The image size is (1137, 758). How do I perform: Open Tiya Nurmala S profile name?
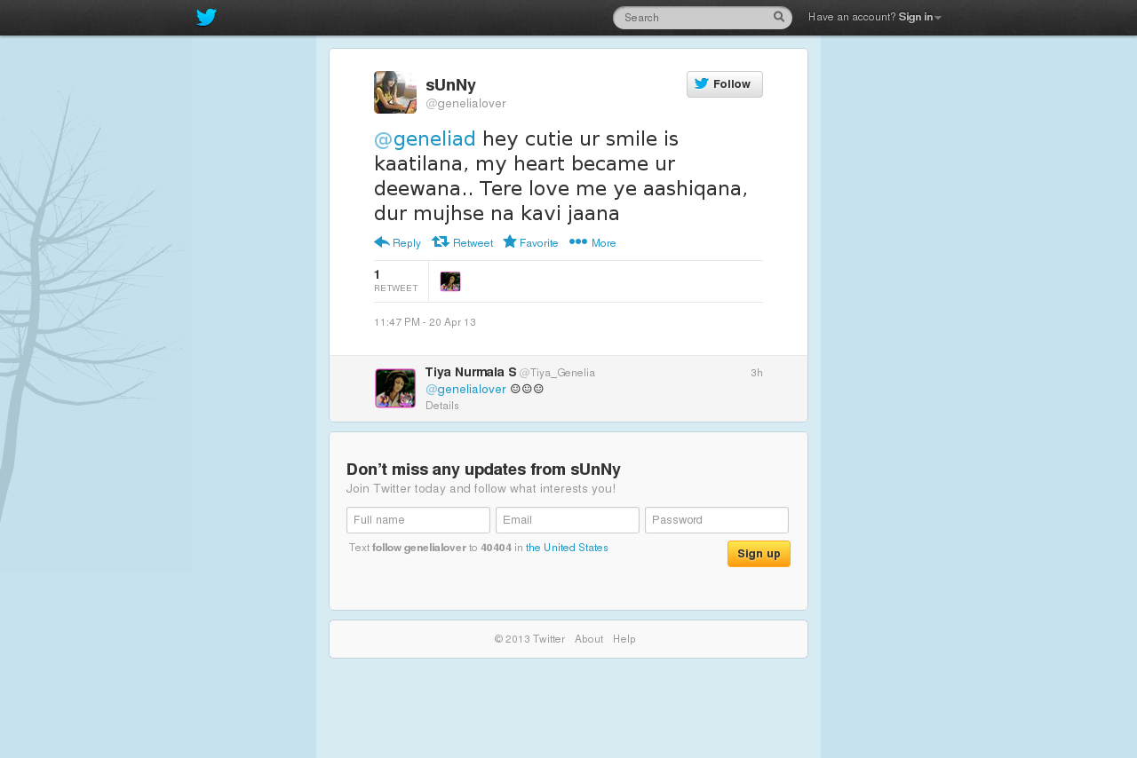click(471, 372)
